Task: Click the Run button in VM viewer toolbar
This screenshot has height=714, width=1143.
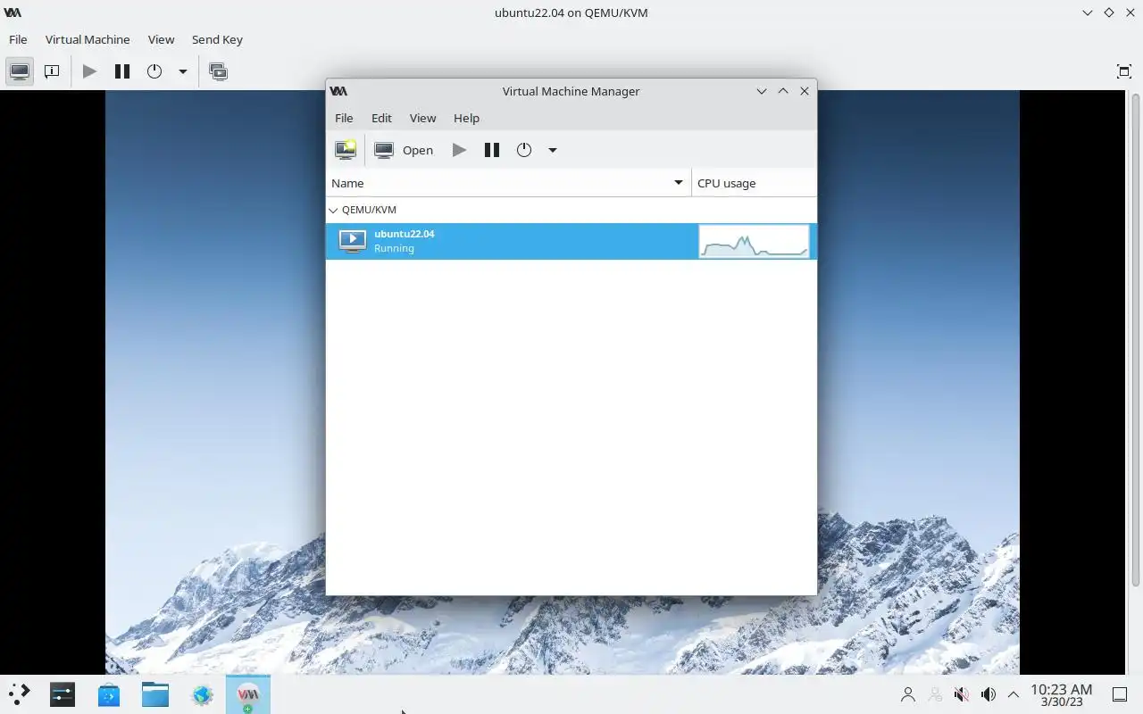Action: (89, 71)
